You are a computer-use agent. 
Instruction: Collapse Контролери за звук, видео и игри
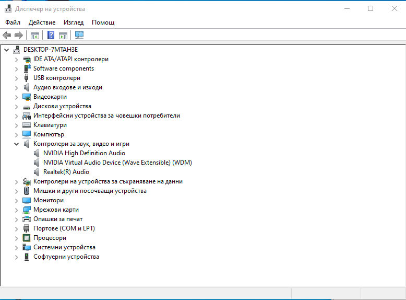16,144
